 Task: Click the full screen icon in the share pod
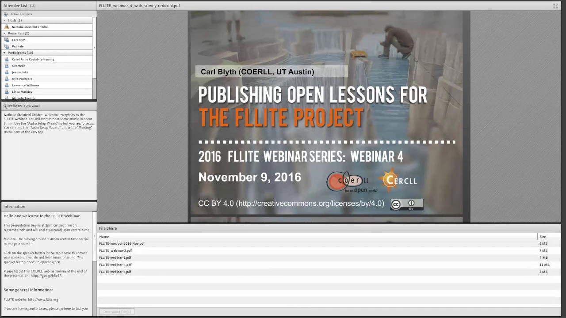point(555,6)
